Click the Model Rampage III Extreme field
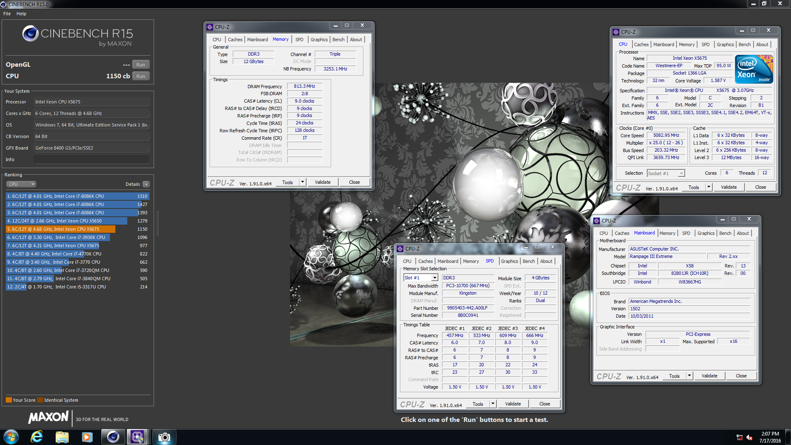791x445 pixels. [667, 256]
